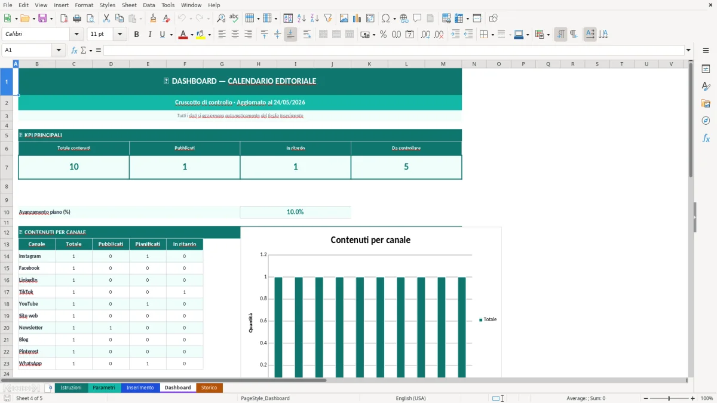Insert Image using toolbar icon
The width and height of the screenshot is (717, 403).
coord(344,19)
